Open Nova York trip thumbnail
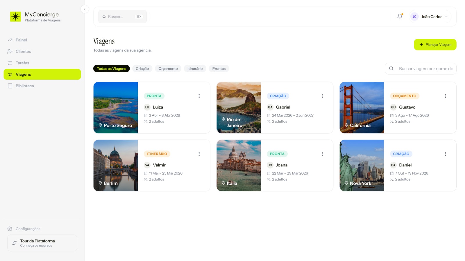The image size is (465, 261). click(362, 166)
